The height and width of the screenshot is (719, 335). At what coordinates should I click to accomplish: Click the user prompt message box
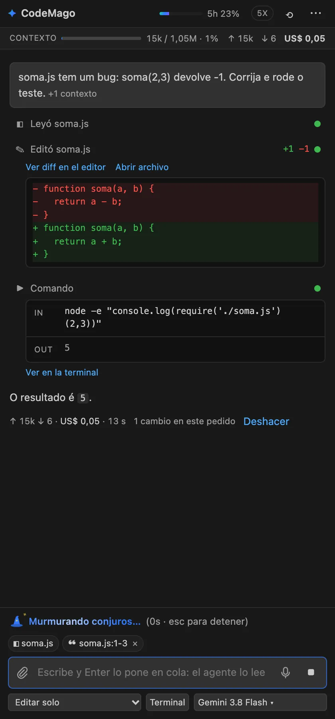coord(167,85)
